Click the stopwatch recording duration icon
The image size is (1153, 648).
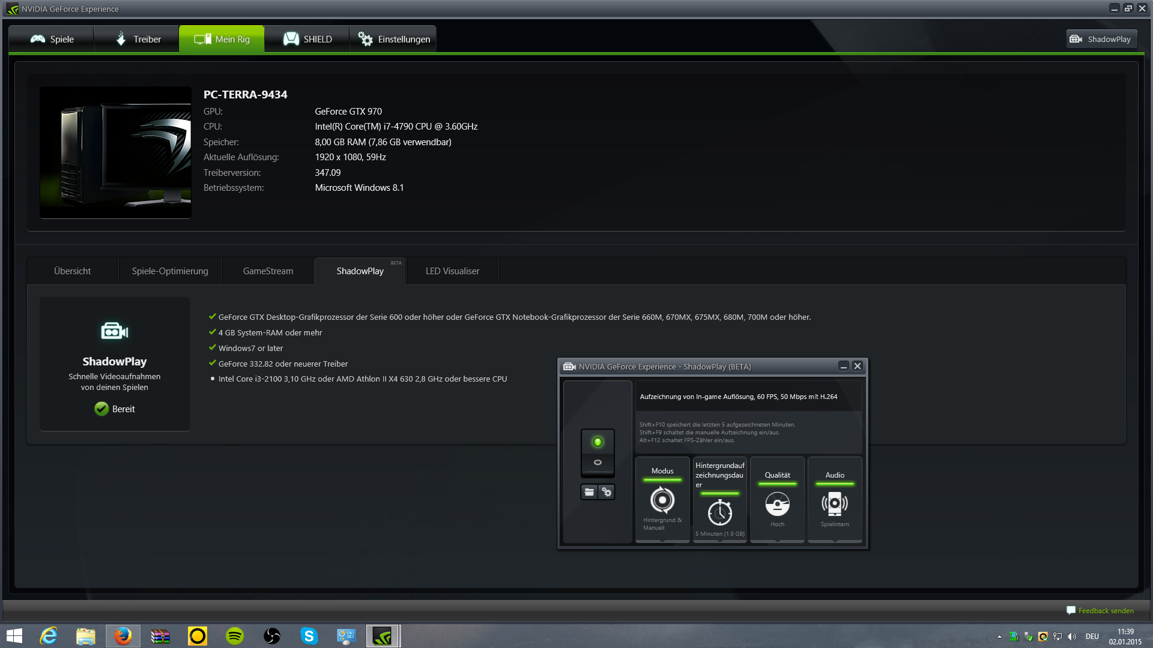pos(720,512)
